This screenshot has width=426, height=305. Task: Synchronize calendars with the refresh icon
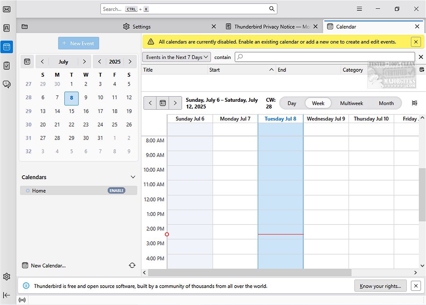coord(132,265)
